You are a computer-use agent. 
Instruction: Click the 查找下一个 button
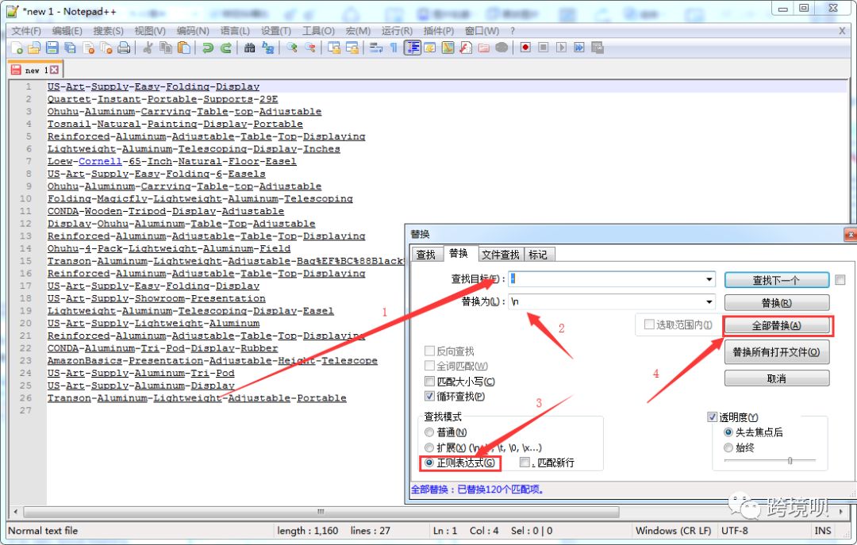pyautogui.click(x=776, y=280)
